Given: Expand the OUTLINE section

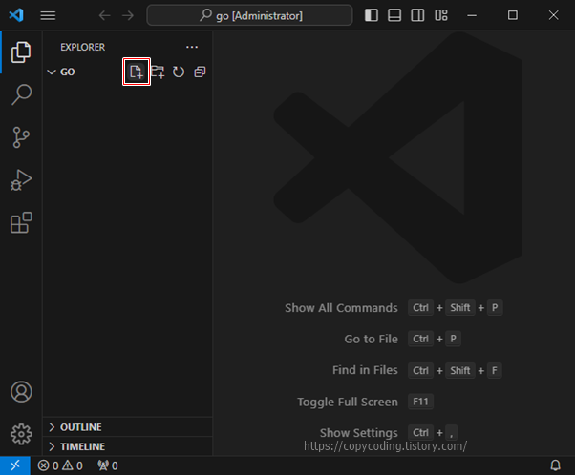Looking at the screenshot, I should tap(128, 427).
